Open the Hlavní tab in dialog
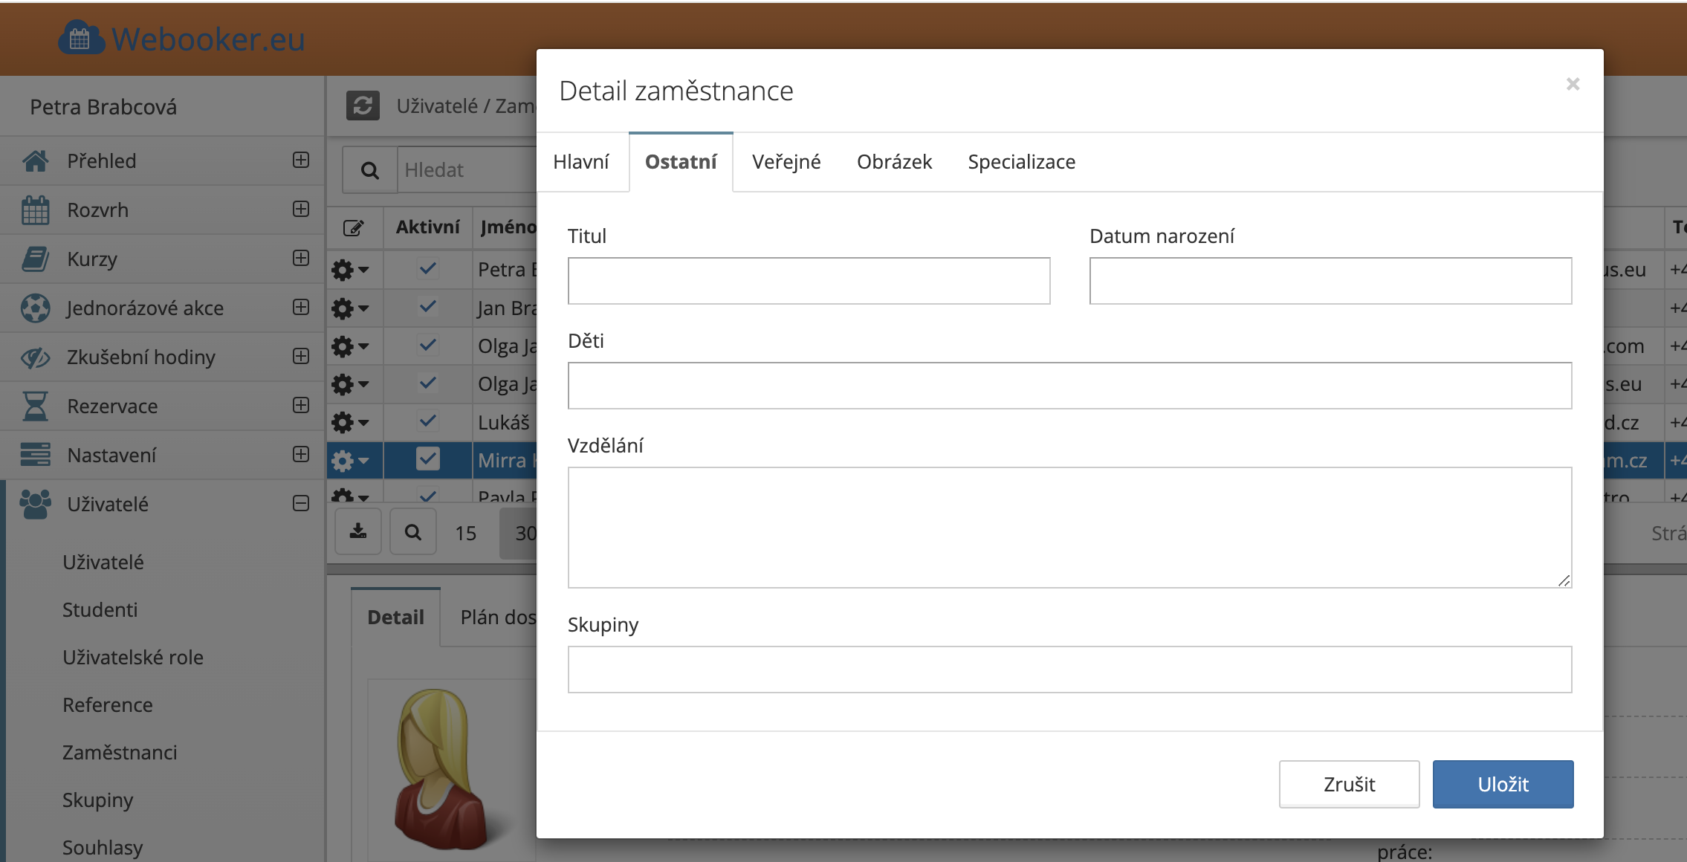Viewport: 1687px width, 862px height. pos(580,162)
